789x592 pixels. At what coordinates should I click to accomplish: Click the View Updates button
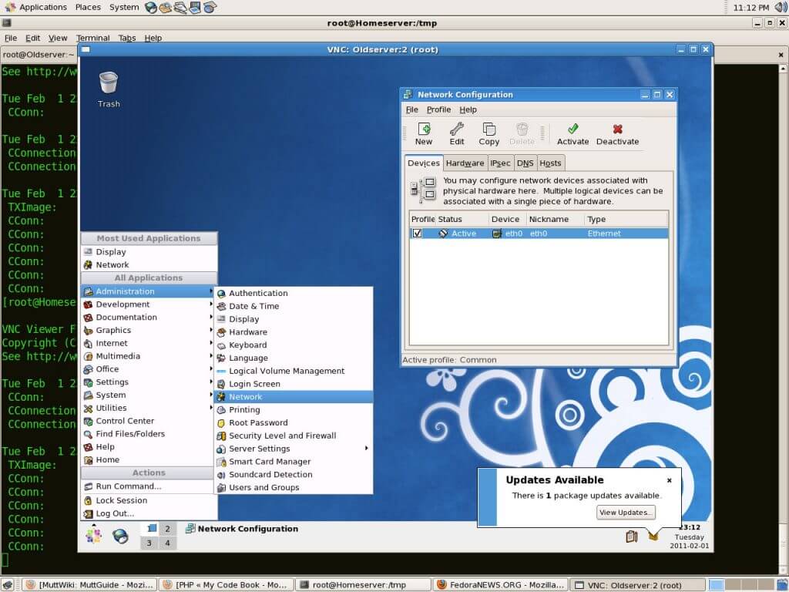625,512
